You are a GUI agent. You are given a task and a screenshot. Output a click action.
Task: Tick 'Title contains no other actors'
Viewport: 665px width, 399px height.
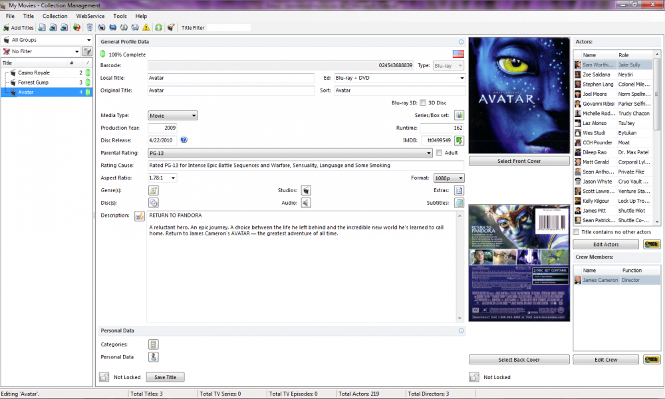pyautogui.click(x=577, y=231)
